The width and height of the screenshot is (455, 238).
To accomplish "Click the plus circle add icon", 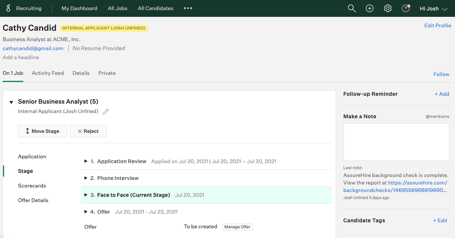I will coord(370,8).
